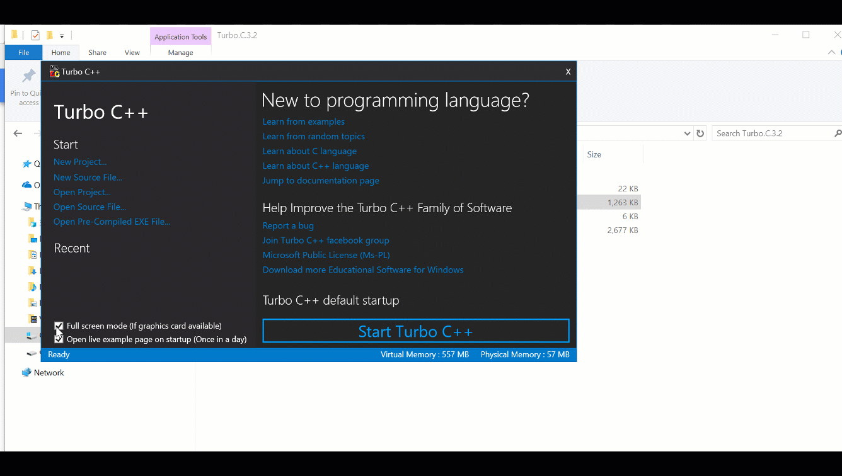Open the File menu tab
Viewport: 842px width, 476px height.
(23, 53)
